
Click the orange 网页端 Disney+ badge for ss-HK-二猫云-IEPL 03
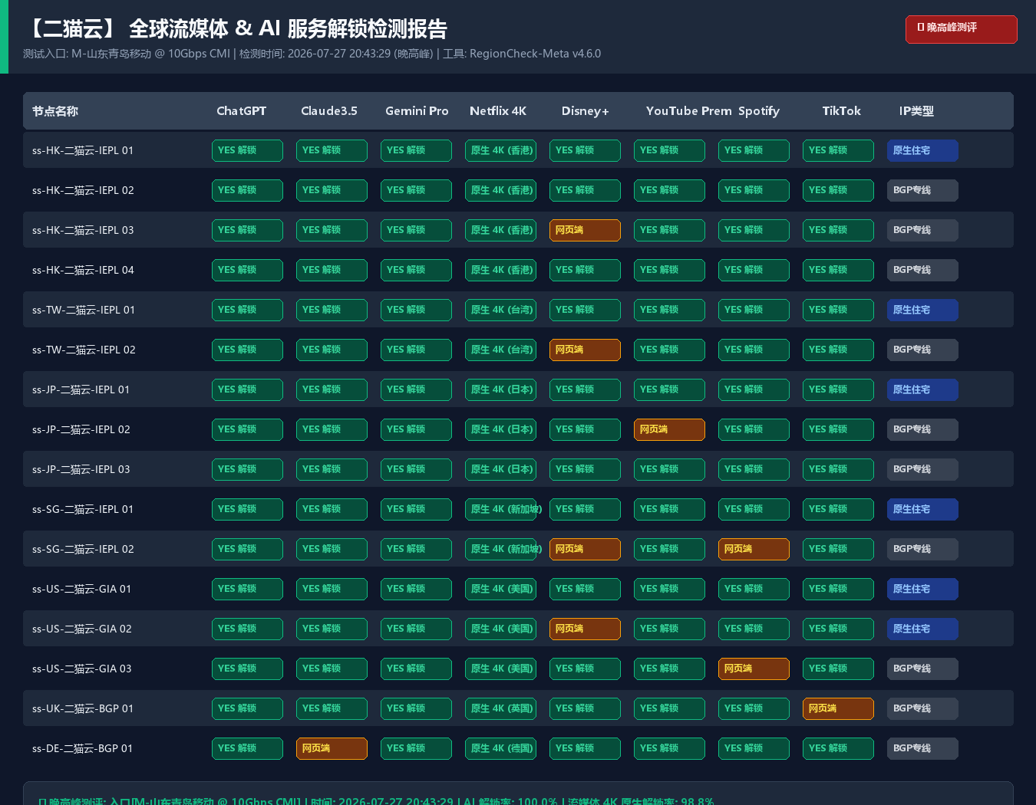coord(585,230)
